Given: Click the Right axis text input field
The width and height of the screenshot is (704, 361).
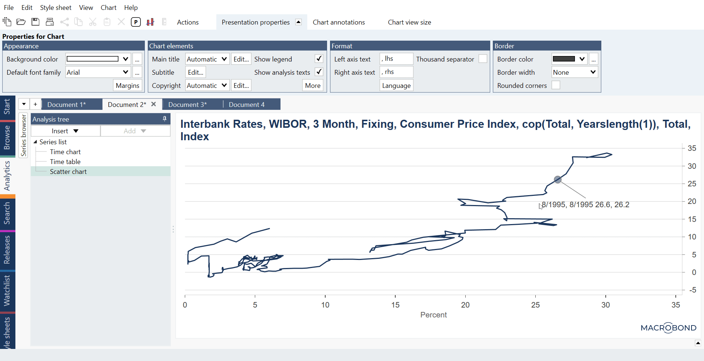Looking at the screenshot, I should click(396, 72).
